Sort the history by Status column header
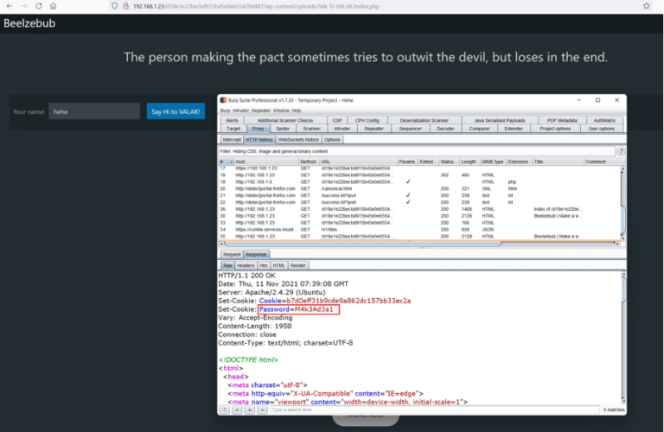This screenshot has height=432, width=664. click(x=446, y=162)
